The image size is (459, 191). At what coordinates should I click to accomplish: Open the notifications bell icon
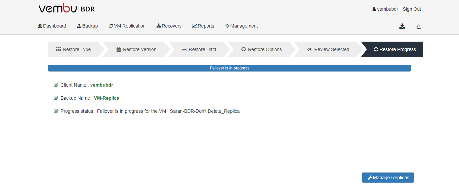click(419, 27)
